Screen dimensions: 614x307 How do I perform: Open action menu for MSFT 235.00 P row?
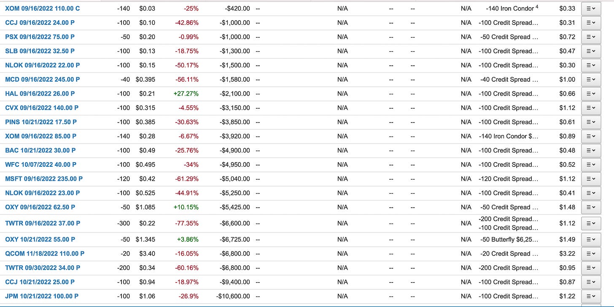point(591,179)
